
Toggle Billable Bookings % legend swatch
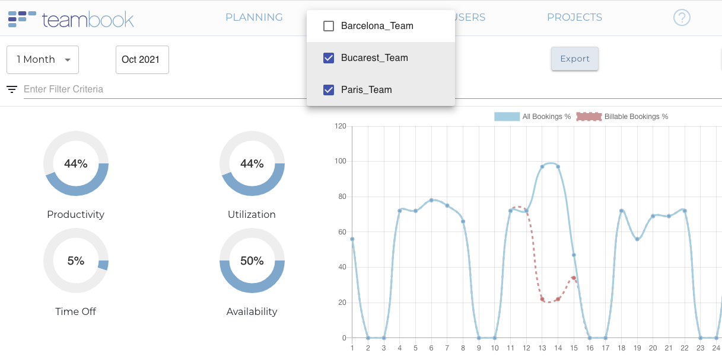point(589,117)
